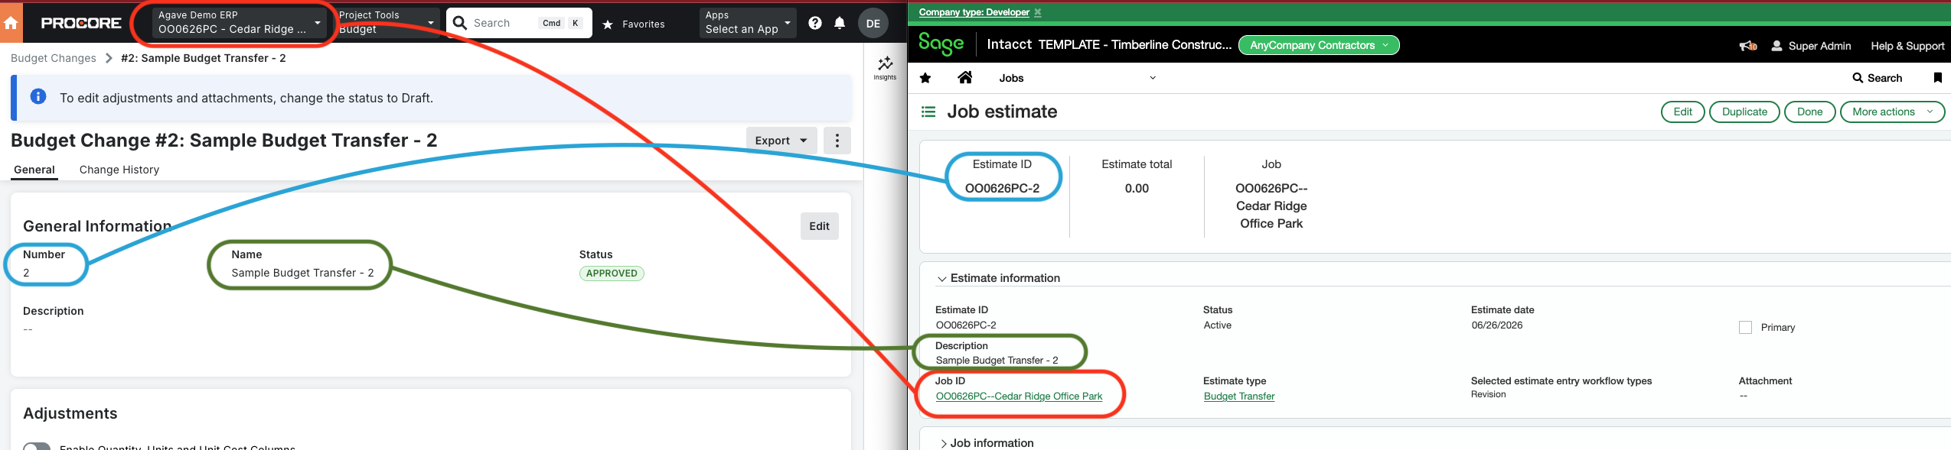Switch to the Change History tab
Screen dimensions: 1951x450
(119, 170)
